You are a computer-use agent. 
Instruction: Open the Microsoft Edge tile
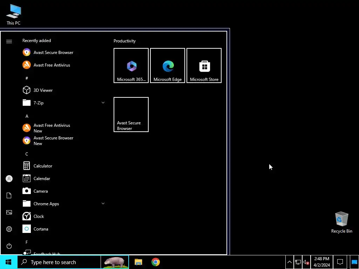167,65
